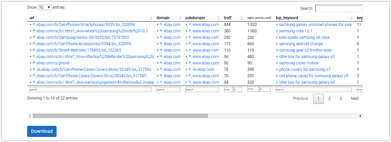Click the url column search filter field
The width and height of the screenshot is (391, 142).
click(90, 90)
